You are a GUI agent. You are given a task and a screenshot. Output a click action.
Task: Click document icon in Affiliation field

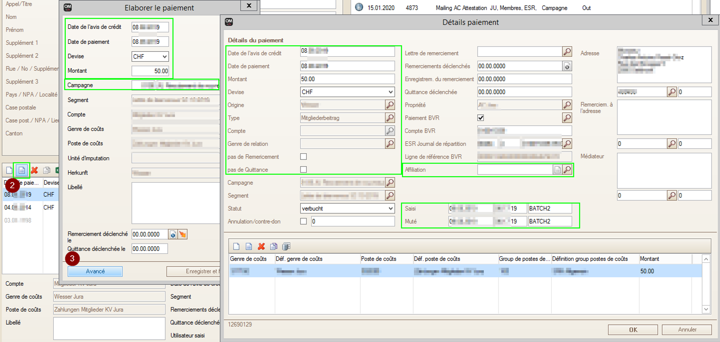click(558, 170)
